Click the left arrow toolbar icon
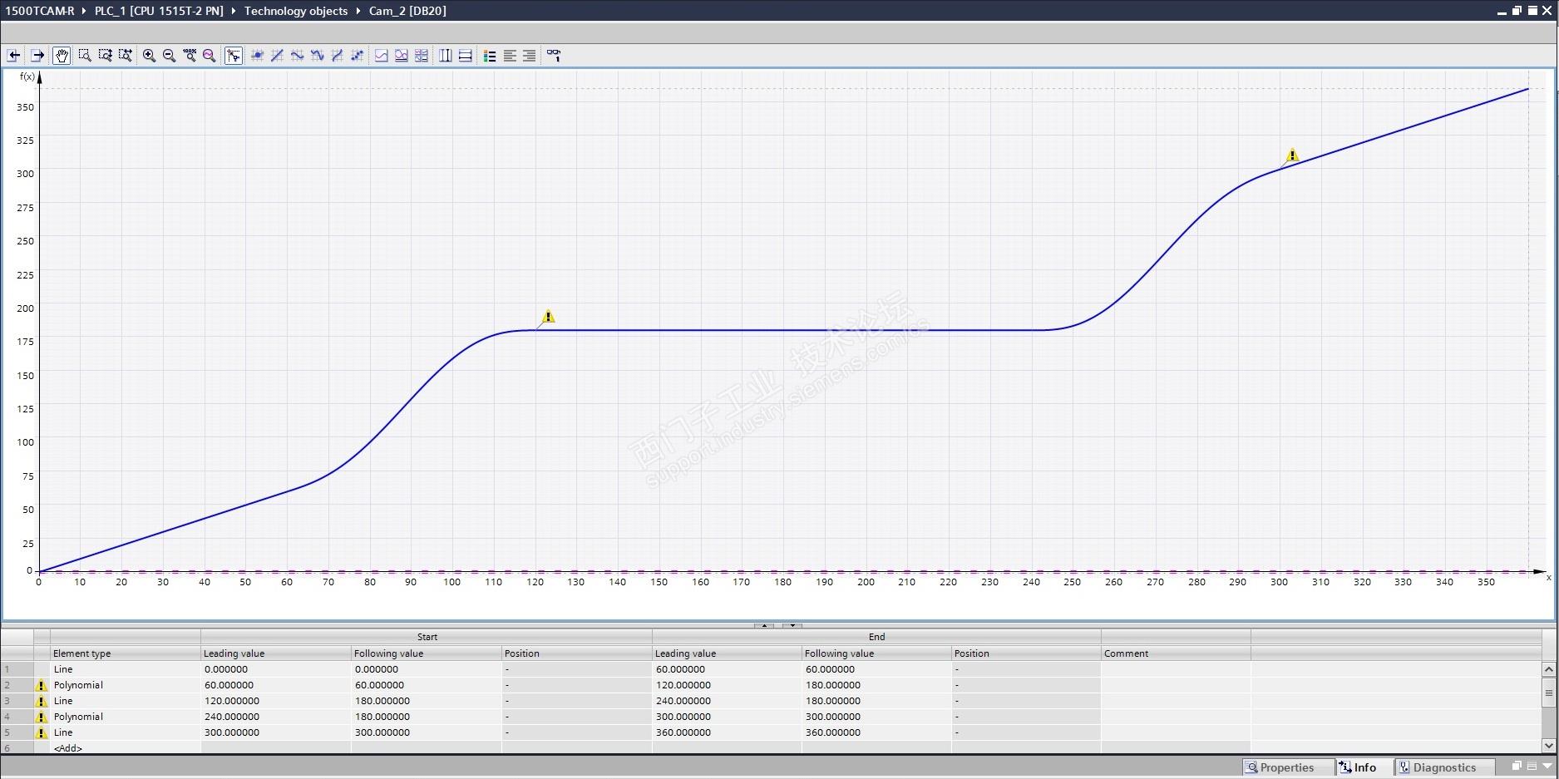Viewport: 1559px width, 779px height. [x=14, y=56]
